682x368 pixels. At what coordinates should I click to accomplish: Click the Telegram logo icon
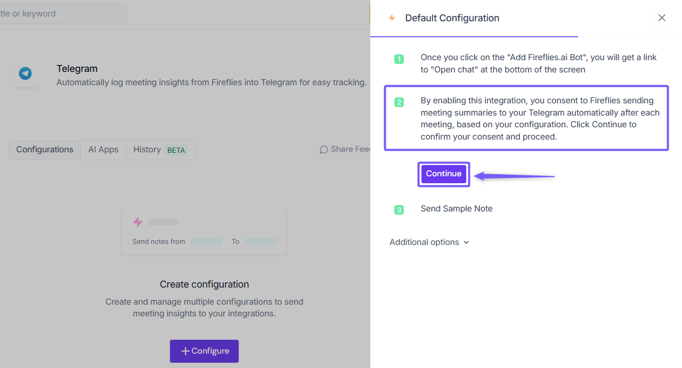pos(25,73)
